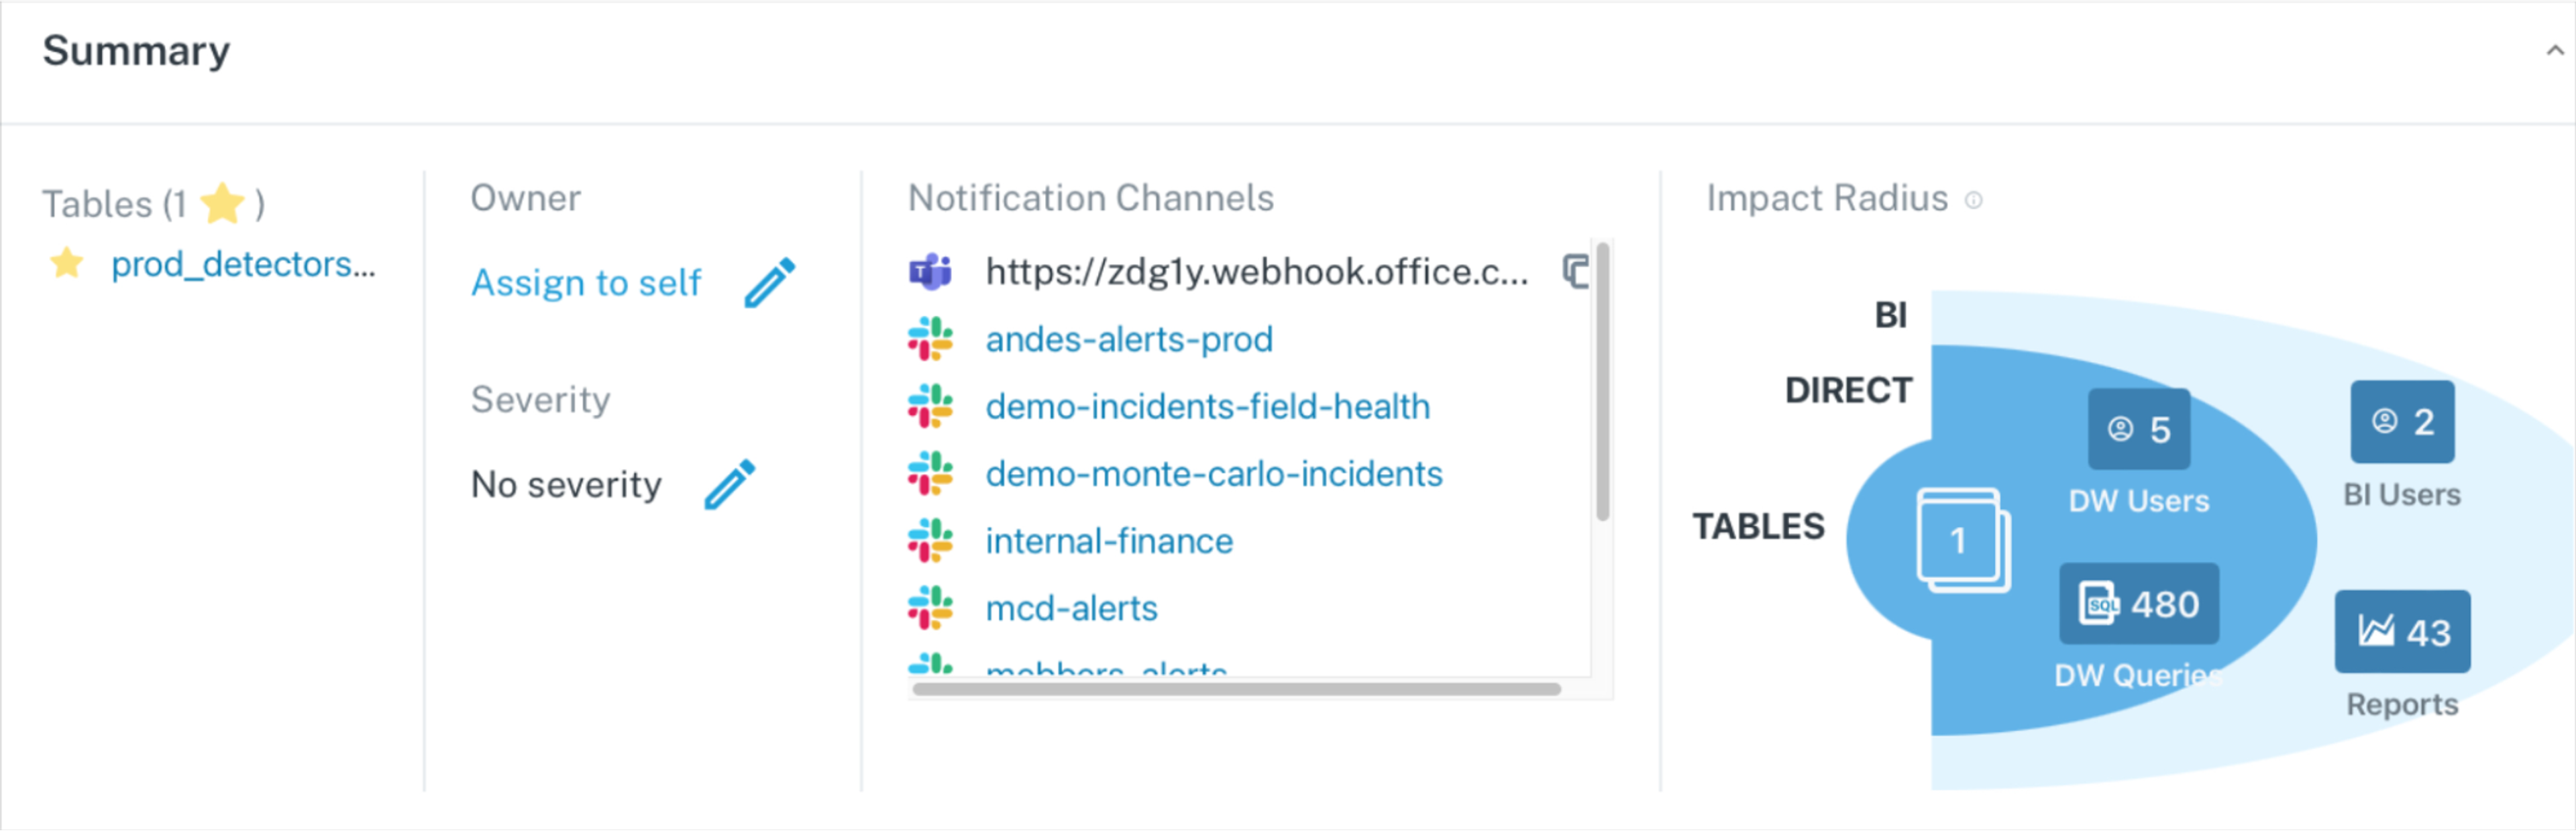
Task: Open the demo-incidents-field-health channel
Action: point(1207,407)
